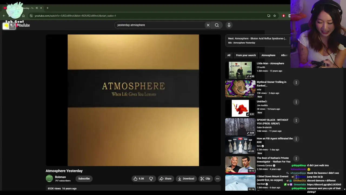Clear the search query with X

tap(208, 25)
